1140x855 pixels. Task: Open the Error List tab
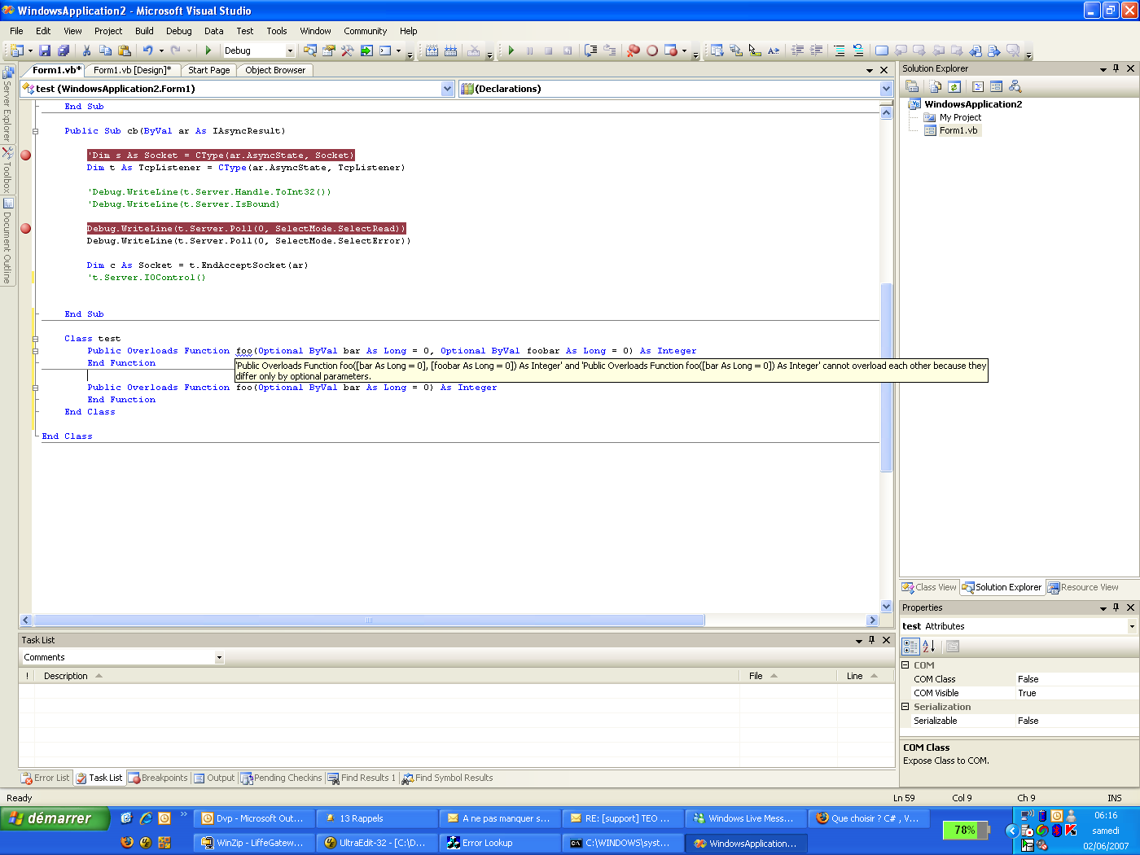click(46, 778)
